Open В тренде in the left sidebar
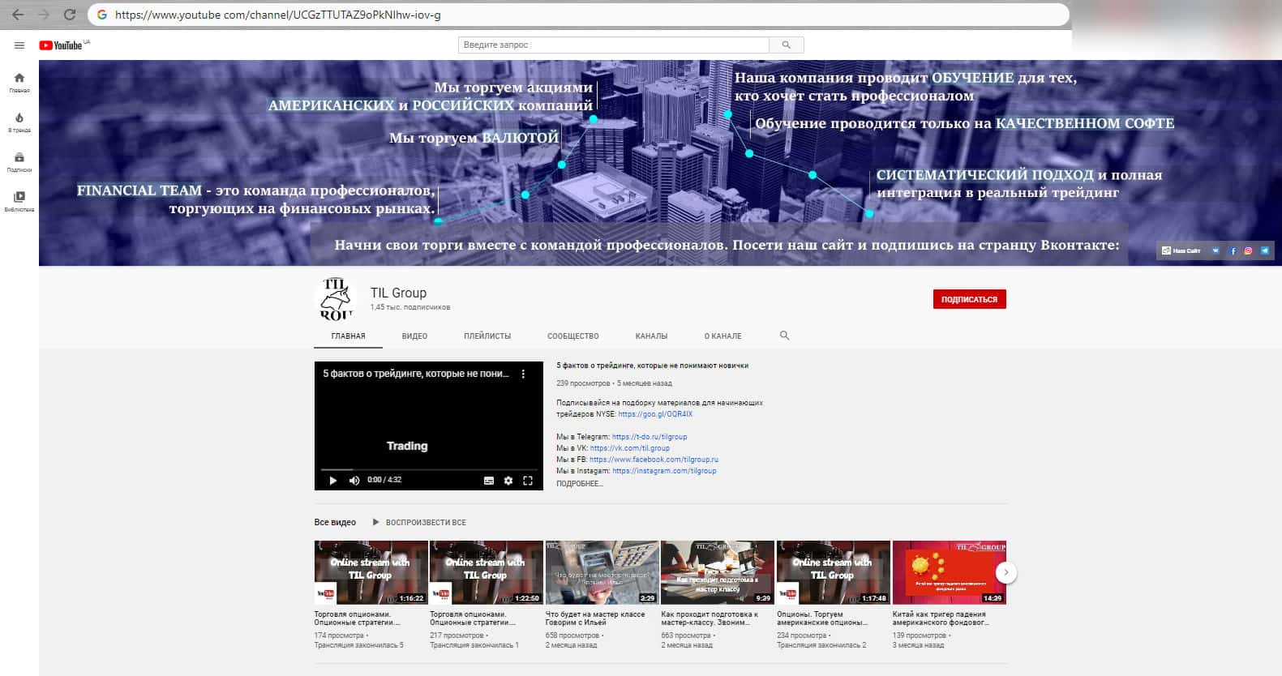Viewport: 1282px width, 676px height. (x=19, y=122)
